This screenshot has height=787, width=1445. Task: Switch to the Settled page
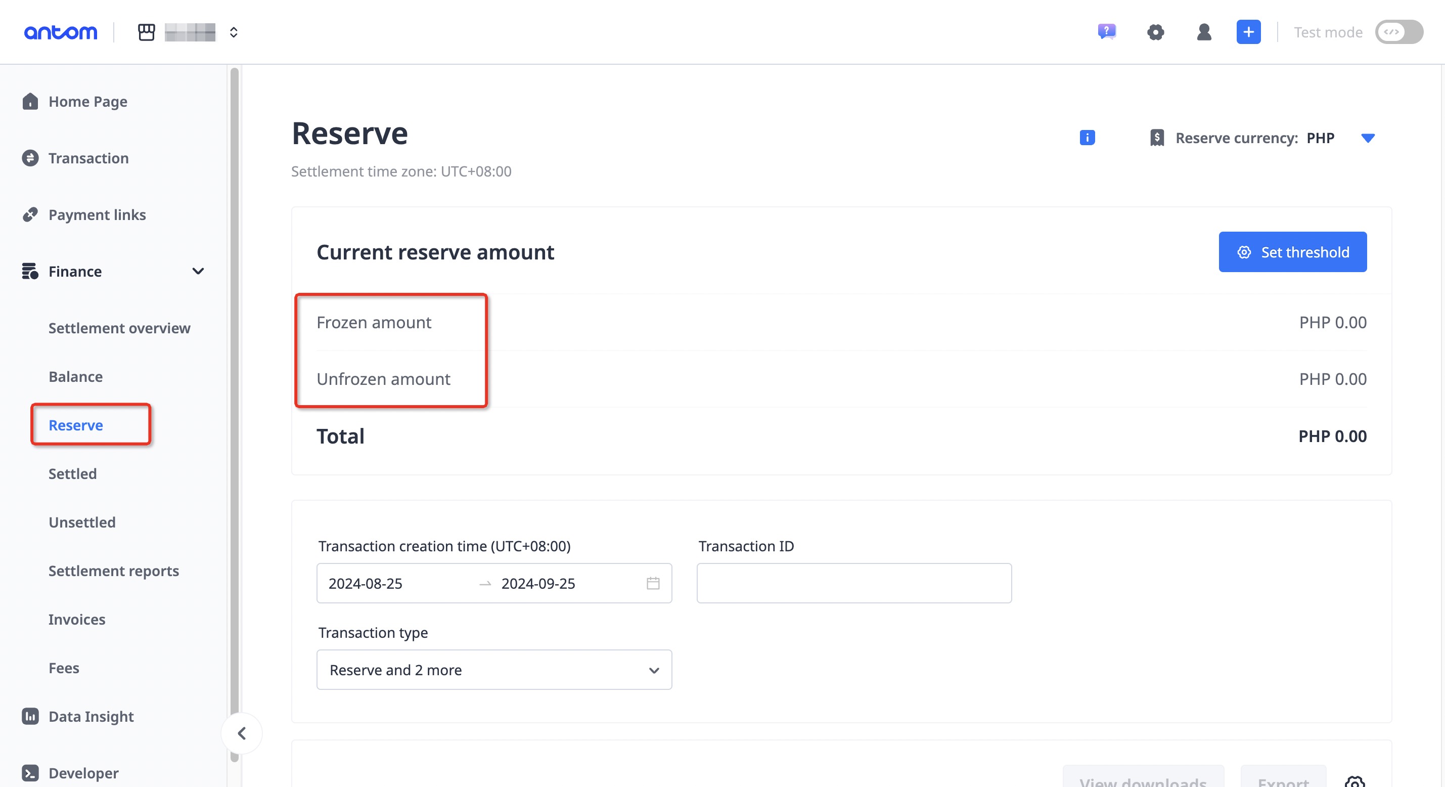(x=72, y=473)
